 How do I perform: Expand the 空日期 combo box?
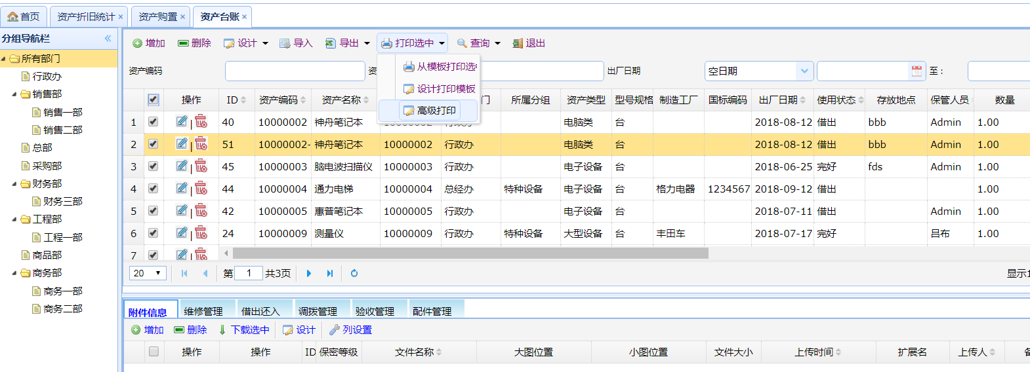click(804, 71)
